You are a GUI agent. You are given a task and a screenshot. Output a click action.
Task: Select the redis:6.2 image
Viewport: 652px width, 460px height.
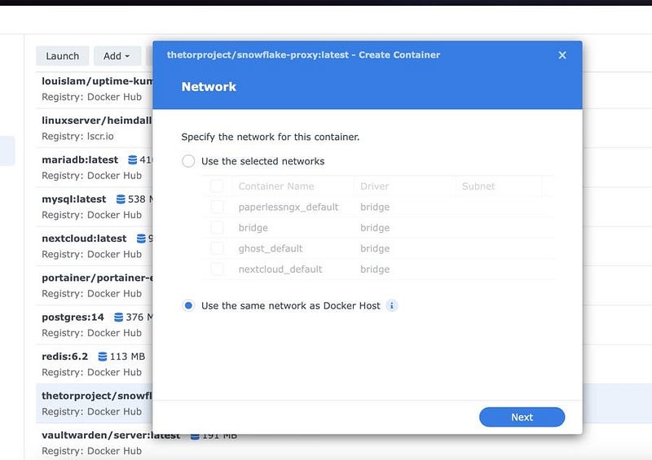[95, 364]
